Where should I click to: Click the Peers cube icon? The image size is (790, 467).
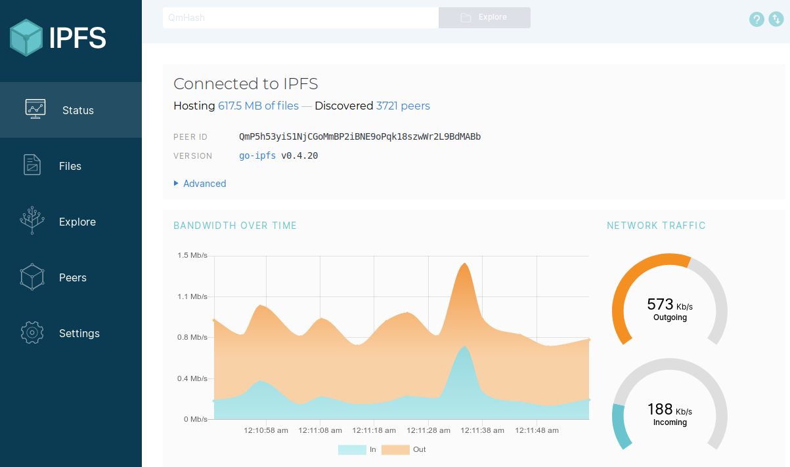(32, 277)
